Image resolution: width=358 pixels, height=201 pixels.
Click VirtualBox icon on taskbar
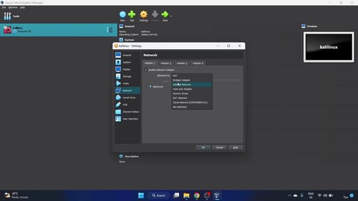(x=216, y=195)
